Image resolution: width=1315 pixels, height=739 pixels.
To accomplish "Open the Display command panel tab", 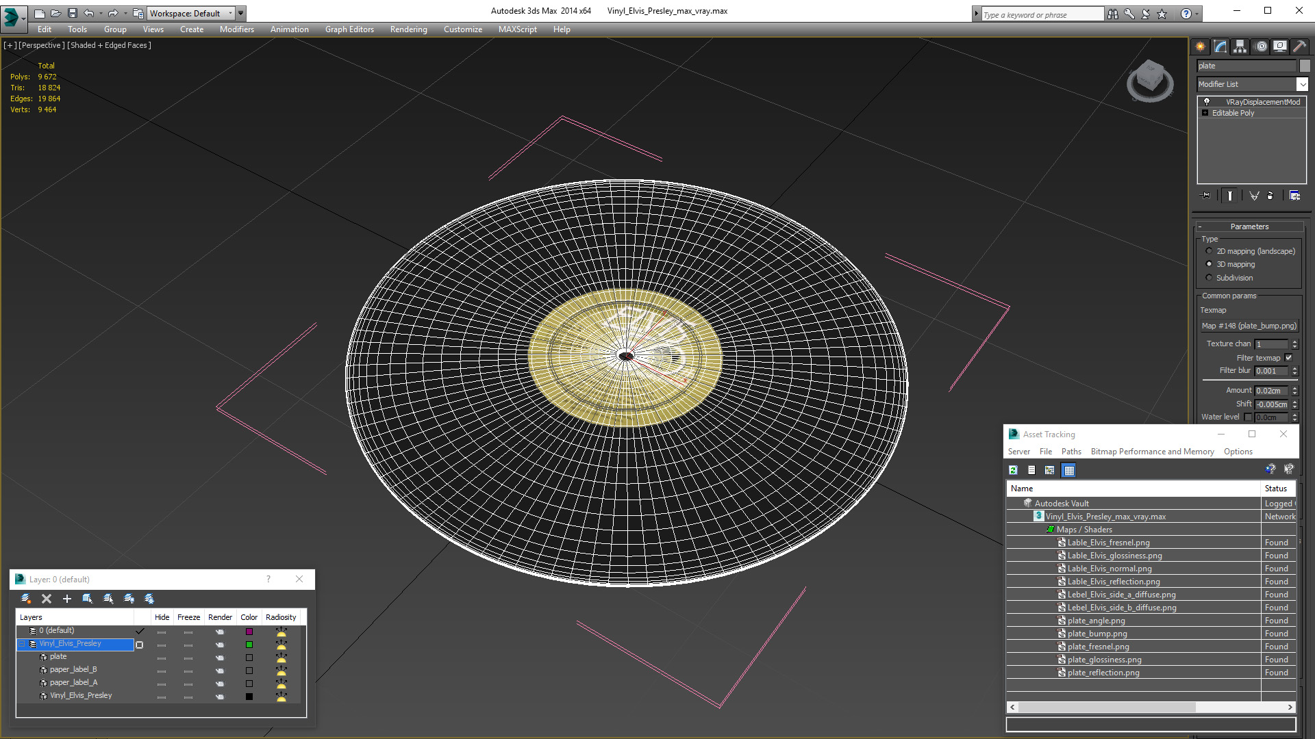I will (1279, 47).
